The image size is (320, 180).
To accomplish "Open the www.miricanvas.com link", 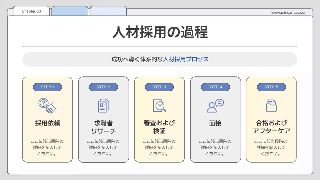I will (289, 12).
